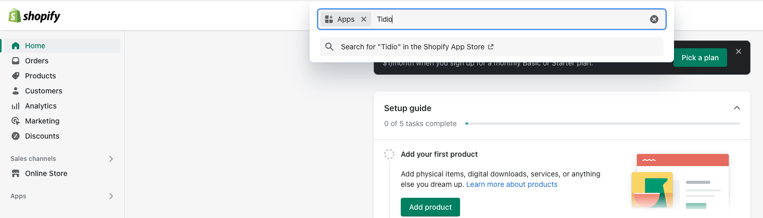Screen dimensions: 763x218
Task: Click the Apps heading in sidebar
Action: (18, 196)
